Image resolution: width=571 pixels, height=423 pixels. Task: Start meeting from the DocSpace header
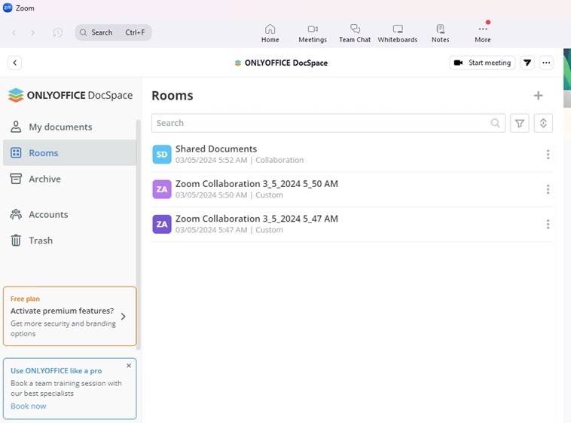click(x=482, y=63)
